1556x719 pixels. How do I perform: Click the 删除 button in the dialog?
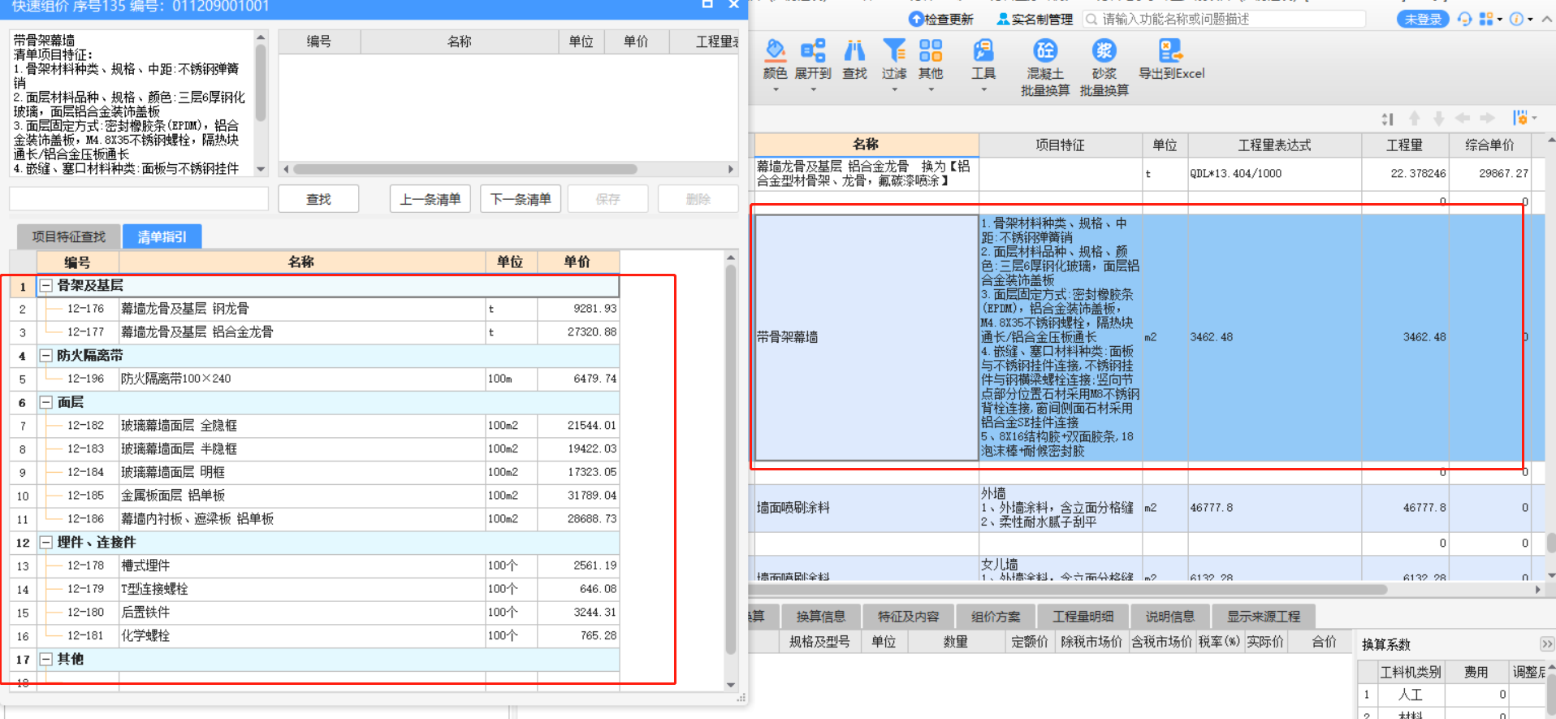tap(698, 199)
